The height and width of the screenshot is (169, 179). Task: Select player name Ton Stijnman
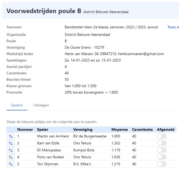(48, 164)
